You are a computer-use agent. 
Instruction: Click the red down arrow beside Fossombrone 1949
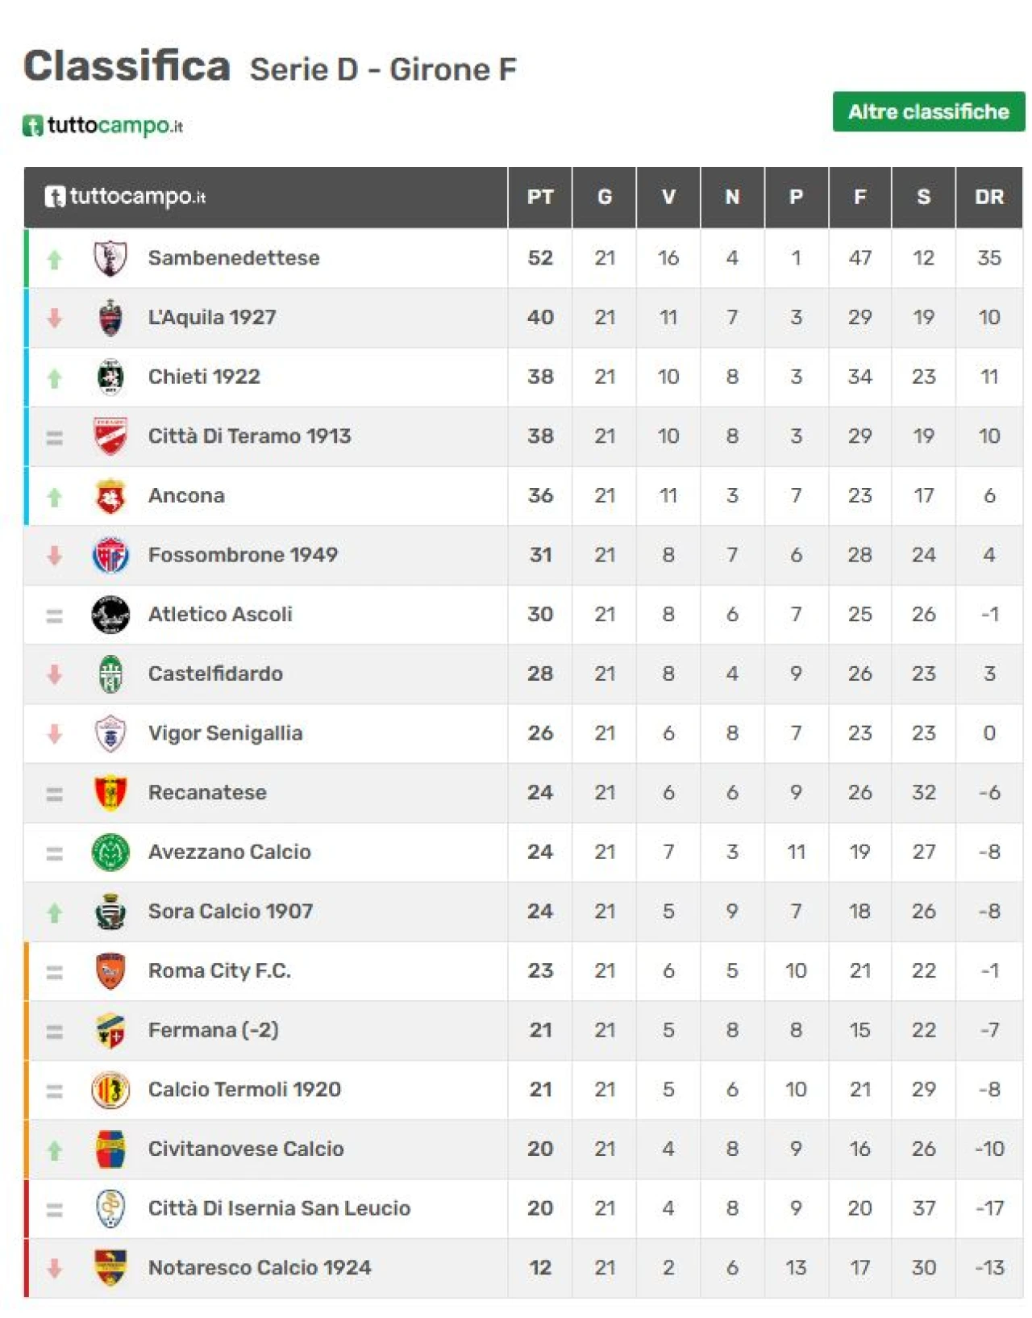pyautogui.click(x=54, y=556)
